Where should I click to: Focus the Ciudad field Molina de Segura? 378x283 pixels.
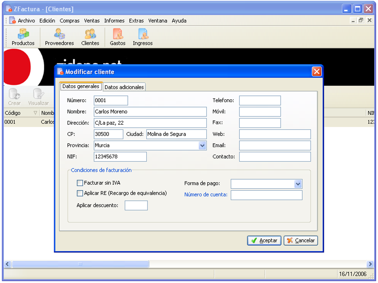coord(176,134)
